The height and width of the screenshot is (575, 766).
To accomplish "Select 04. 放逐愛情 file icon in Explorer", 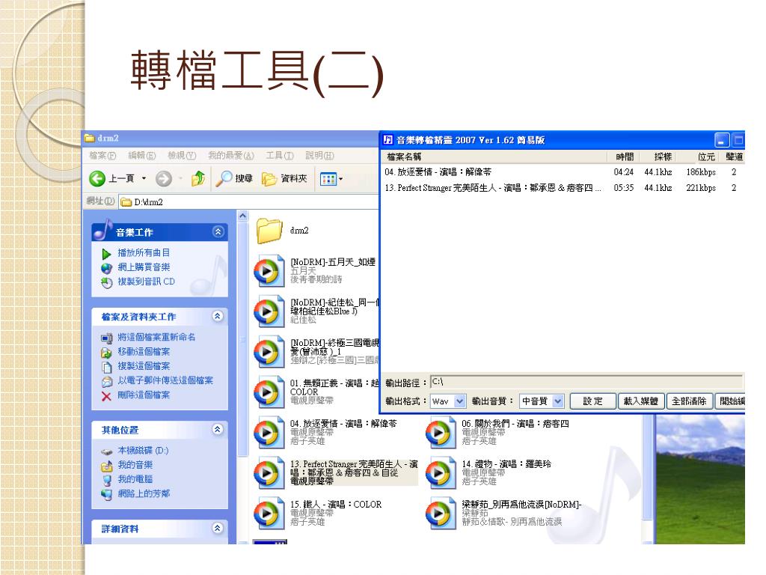I will click(269, 432).
